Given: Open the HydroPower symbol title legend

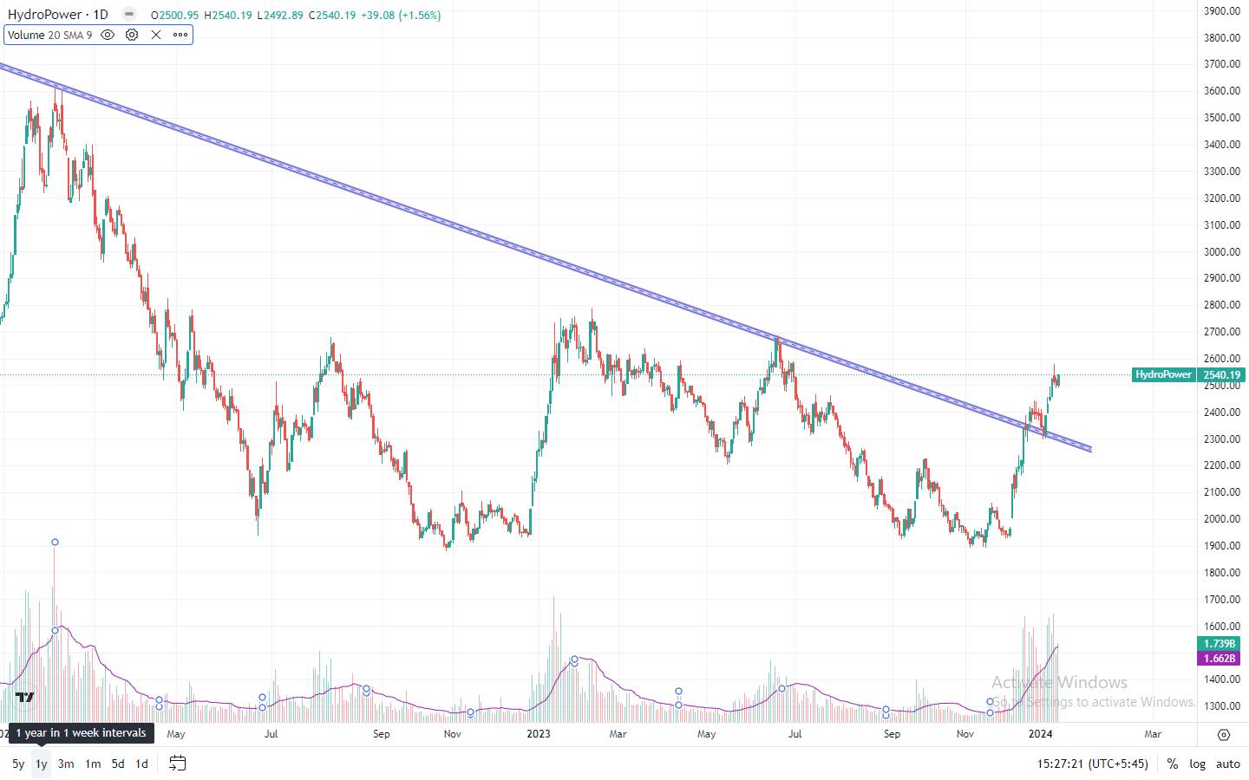Looking at the screenshot, I should [x=57, y=15].
